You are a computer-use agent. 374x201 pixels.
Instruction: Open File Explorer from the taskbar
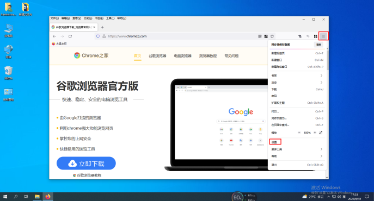(x=37, y=197)
